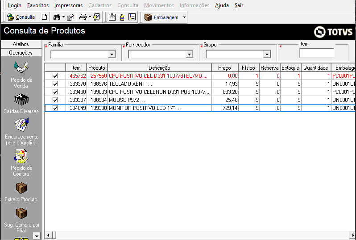356x240 pixels.
Task: Open Saídas Diversas stack icon
Action: click(21, 99)
